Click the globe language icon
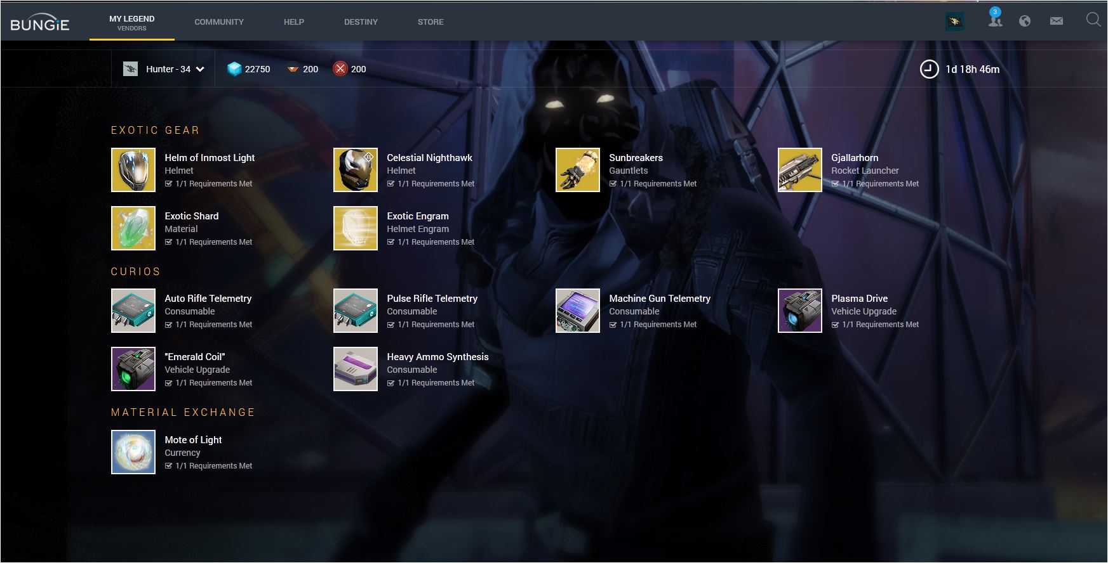 tap(1025, 21)
